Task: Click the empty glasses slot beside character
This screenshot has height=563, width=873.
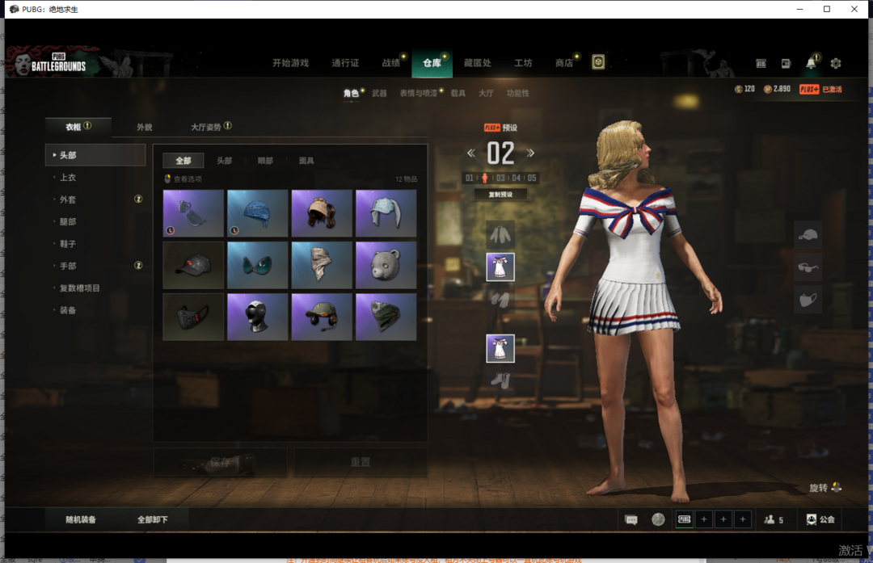Action: click(x=808, y=267)
